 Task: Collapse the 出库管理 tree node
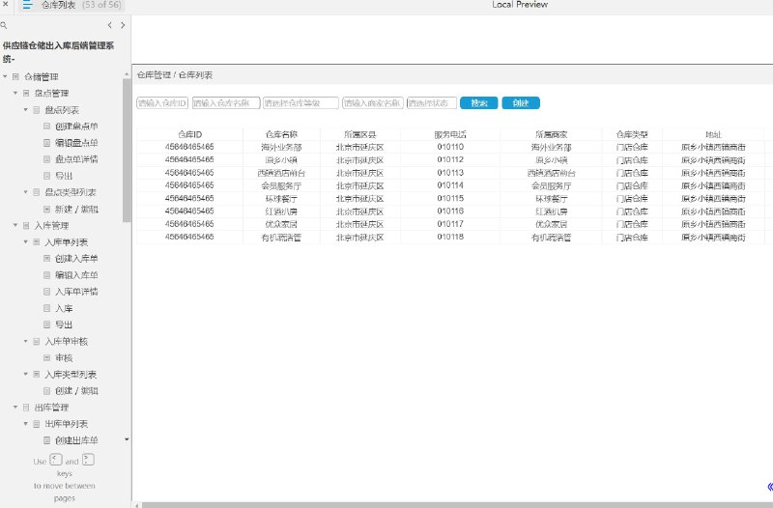[x=15, y=407]
